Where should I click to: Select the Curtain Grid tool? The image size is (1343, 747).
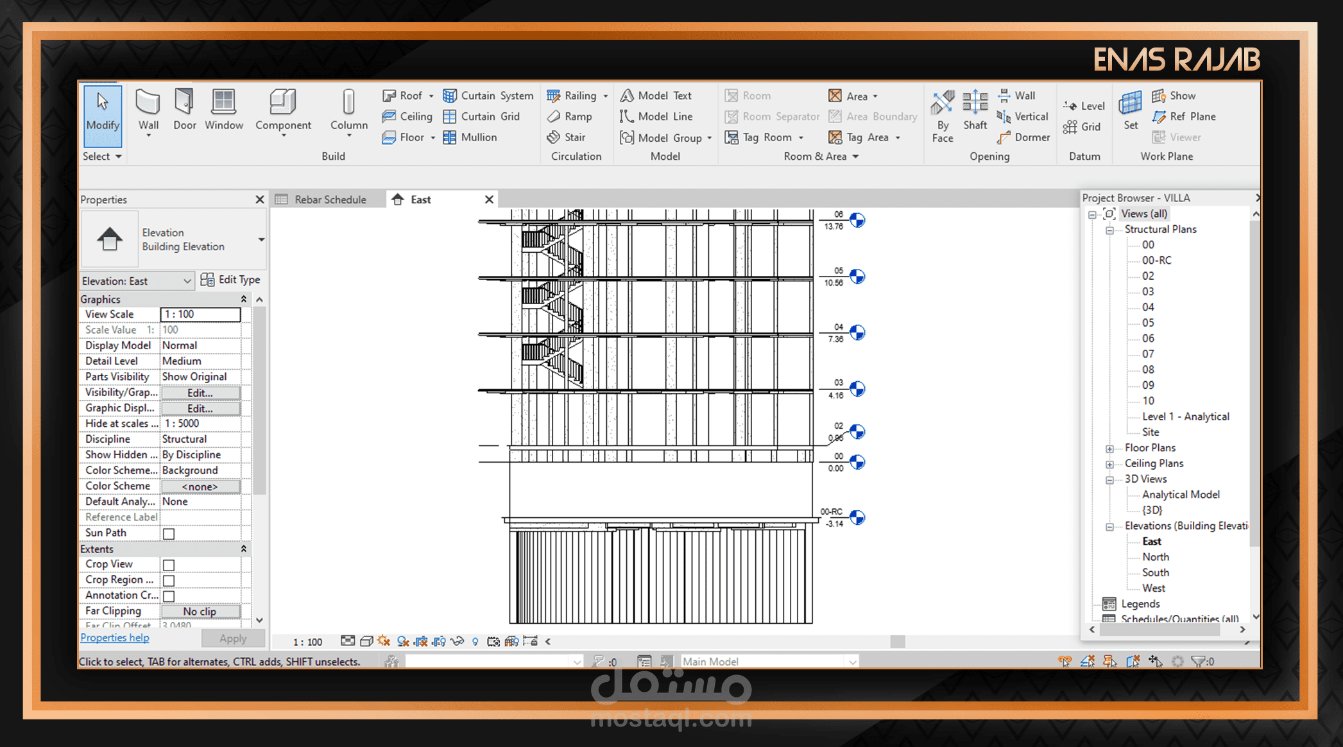click(482, 116)
